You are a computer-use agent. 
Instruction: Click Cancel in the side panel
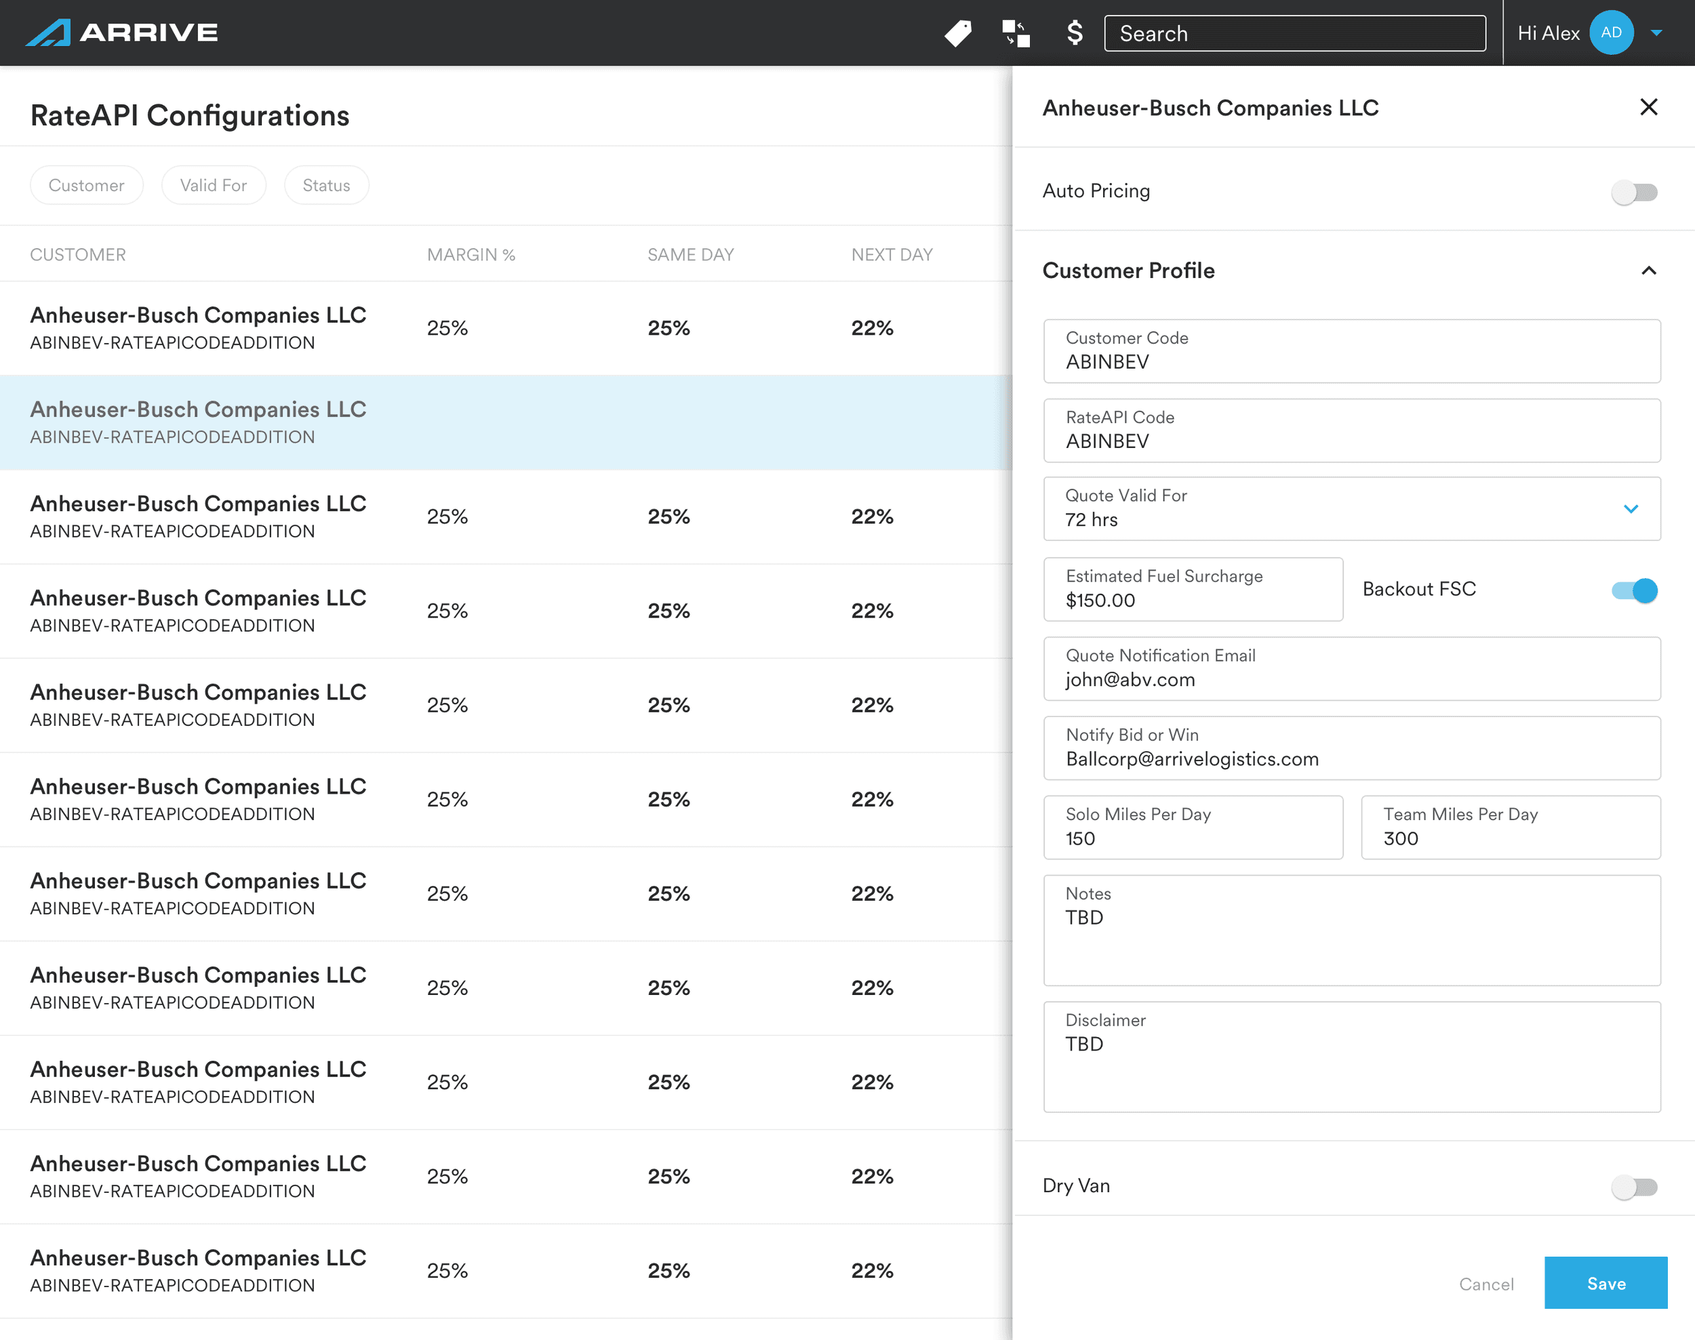(x=1486, y=1284)
